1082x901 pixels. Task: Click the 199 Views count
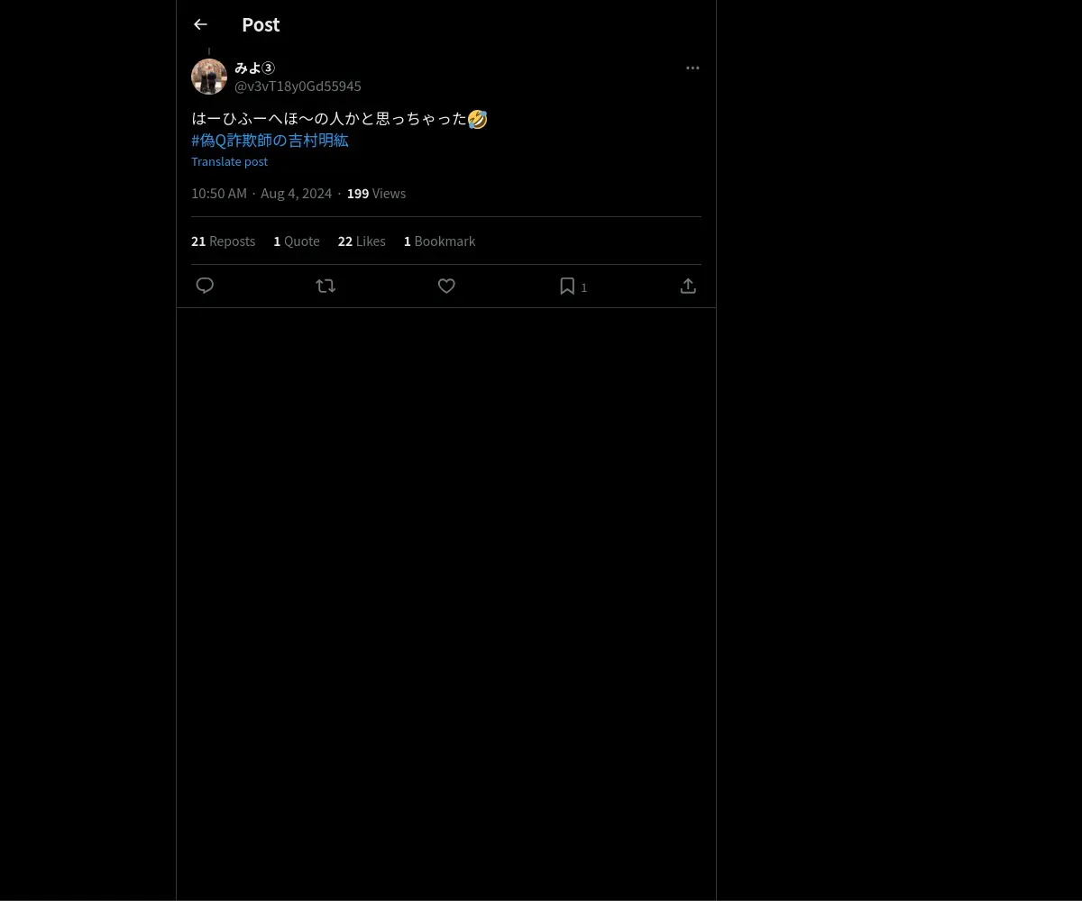click(376, 193)
